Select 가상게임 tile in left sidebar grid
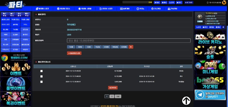This screenshot has width=228, height=107. [x=16, y=30]
